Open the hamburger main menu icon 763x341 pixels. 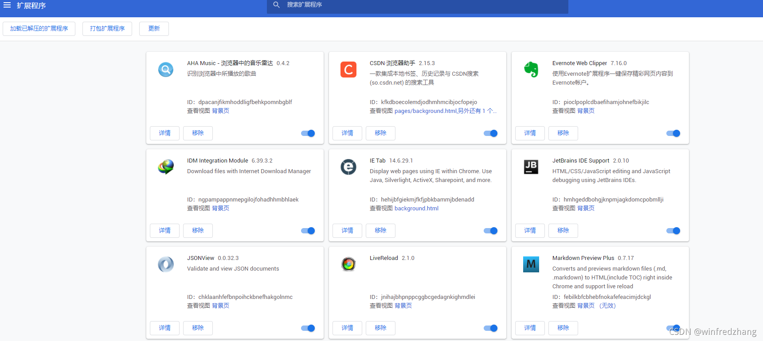(7, 5)
